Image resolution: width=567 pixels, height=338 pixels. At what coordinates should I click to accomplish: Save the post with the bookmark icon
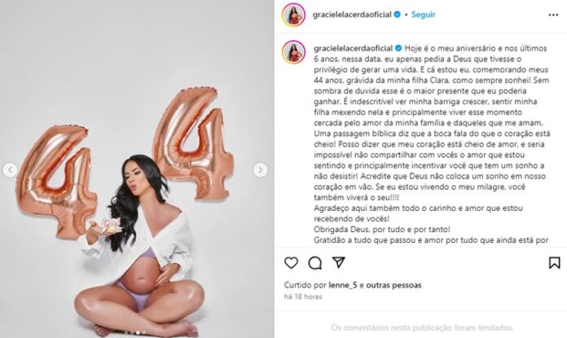pyautogui.click(x=554, y=263)
